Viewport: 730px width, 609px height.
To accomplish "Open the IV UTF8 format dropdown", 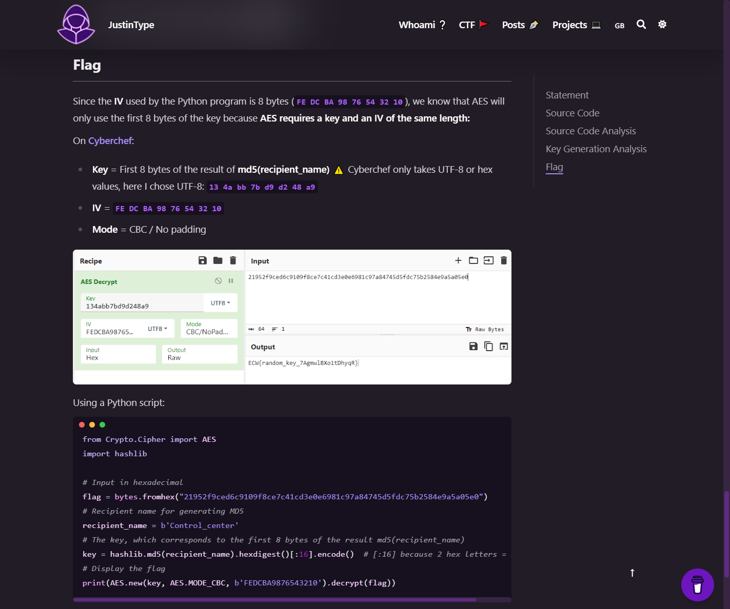I will click(x=157, y=329).
